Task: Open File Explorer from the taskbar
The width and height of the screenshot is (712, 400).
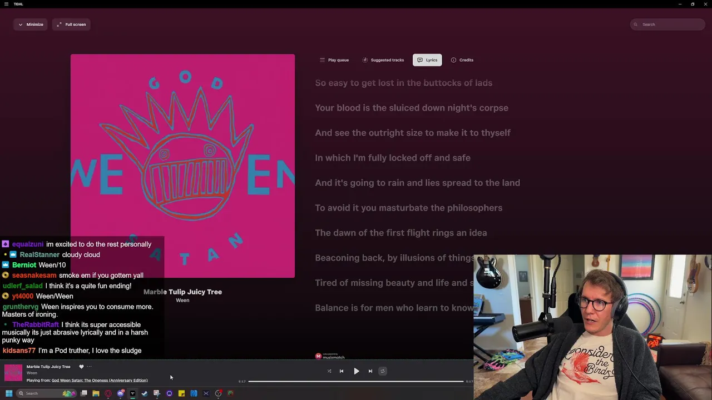Action: (96, 393)
